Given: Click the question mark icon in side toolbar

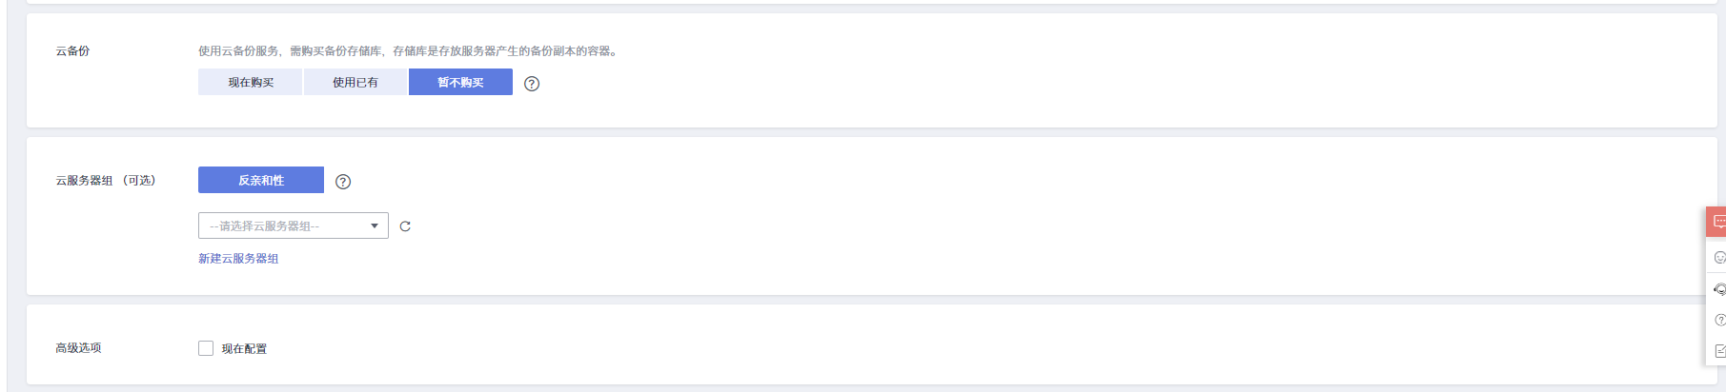Looking at the screenshot, I should (x=1719, y=320).
